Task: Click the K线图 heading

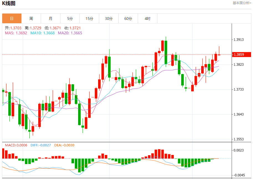Action: [x=9, y=3]
